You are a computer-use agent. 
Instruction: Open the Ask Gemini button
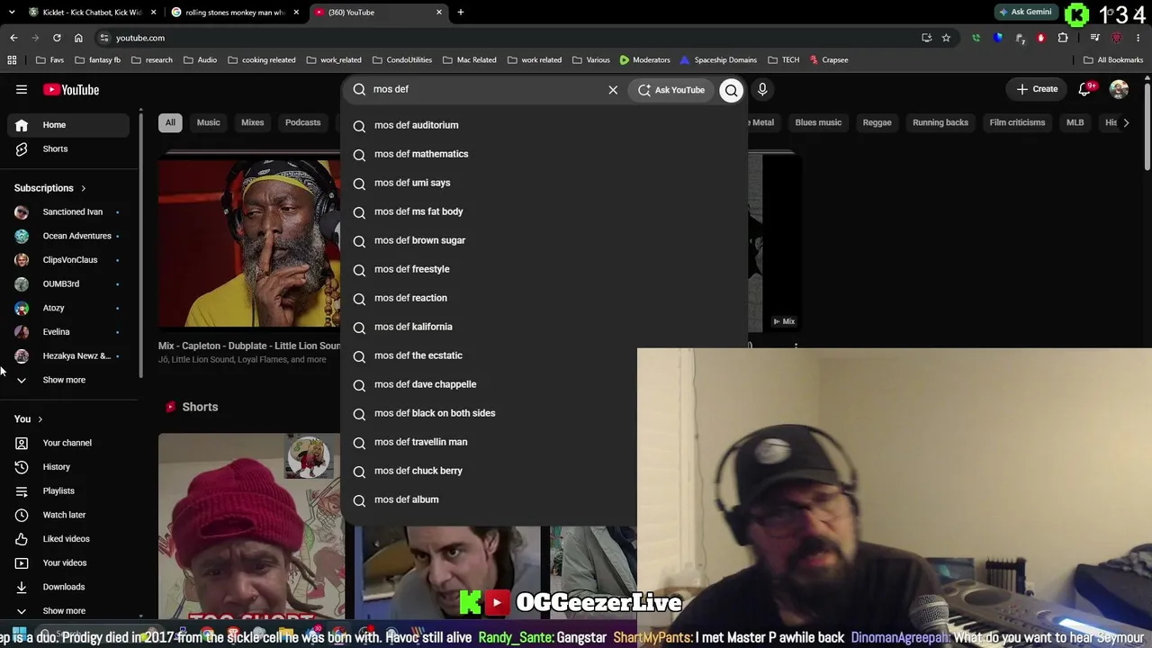click(x=1025, y=13)
